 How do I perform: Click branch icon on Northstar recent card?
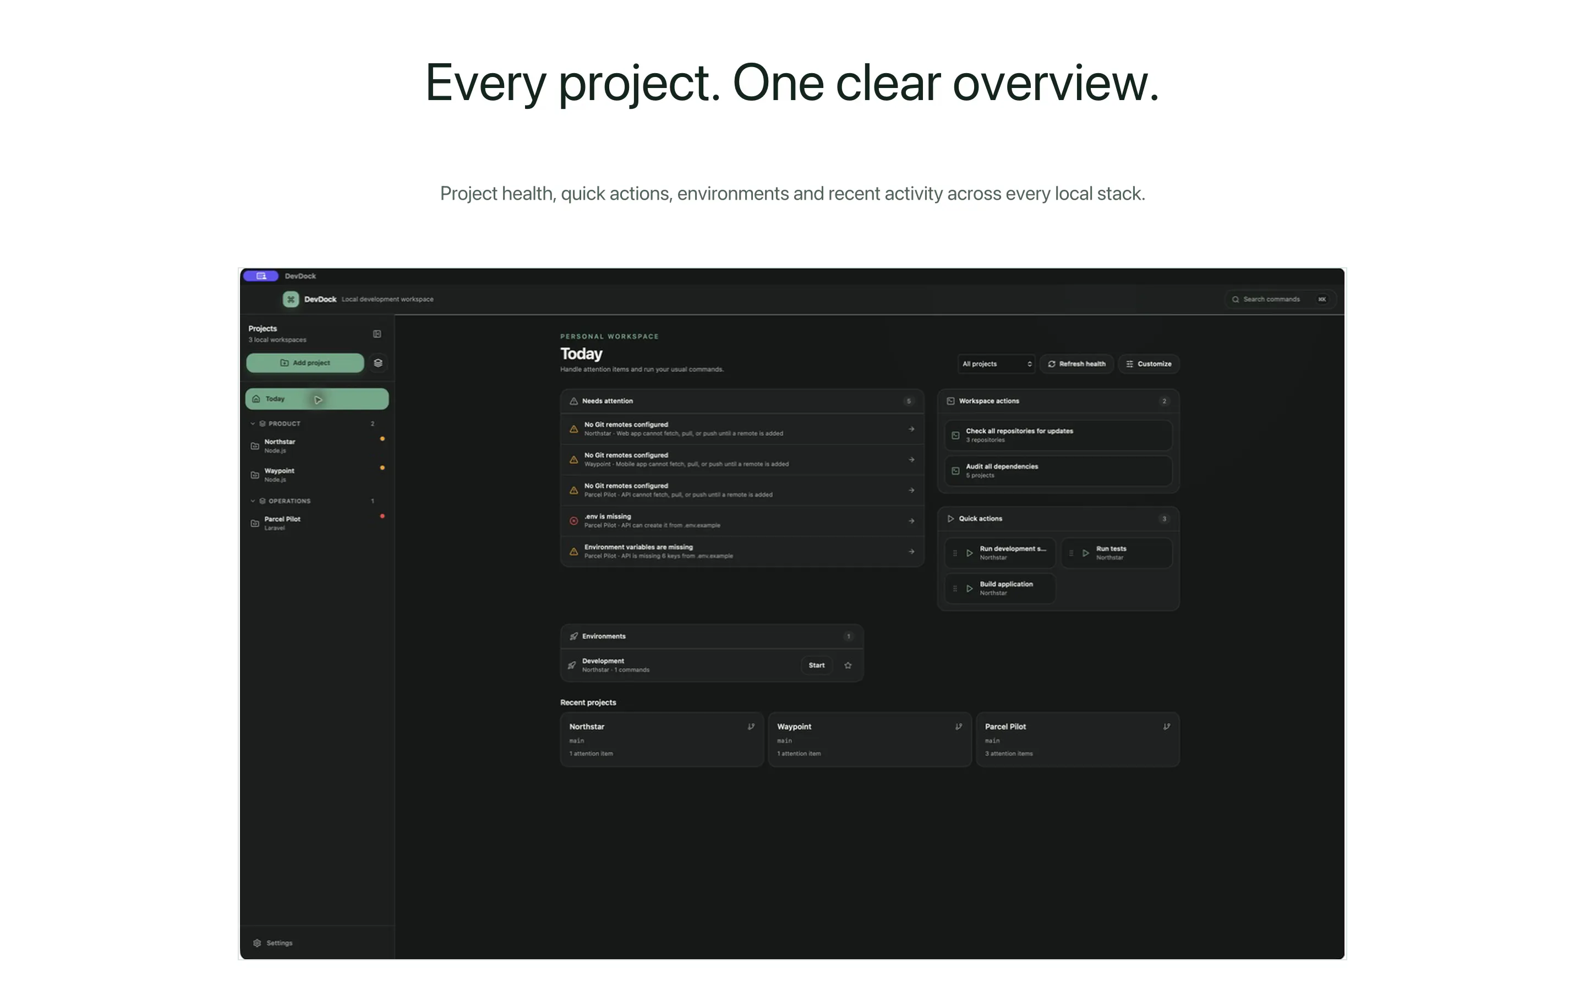pos(751,726)
